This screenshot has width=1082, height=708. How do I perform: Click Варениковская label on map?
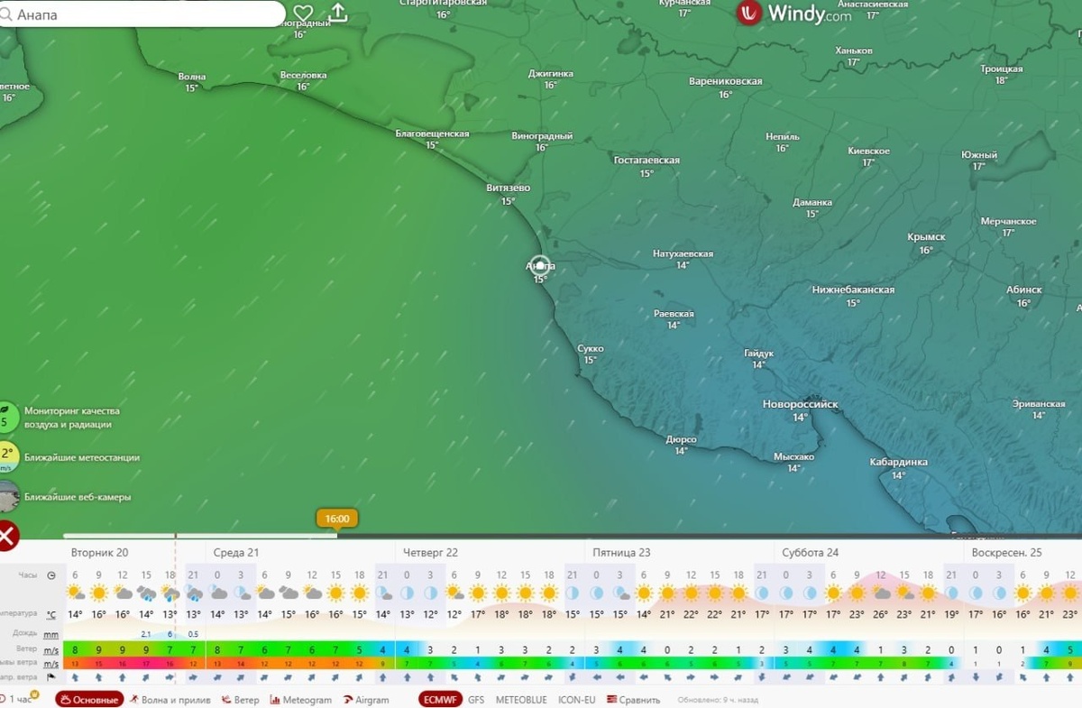(x=726, y=81)
